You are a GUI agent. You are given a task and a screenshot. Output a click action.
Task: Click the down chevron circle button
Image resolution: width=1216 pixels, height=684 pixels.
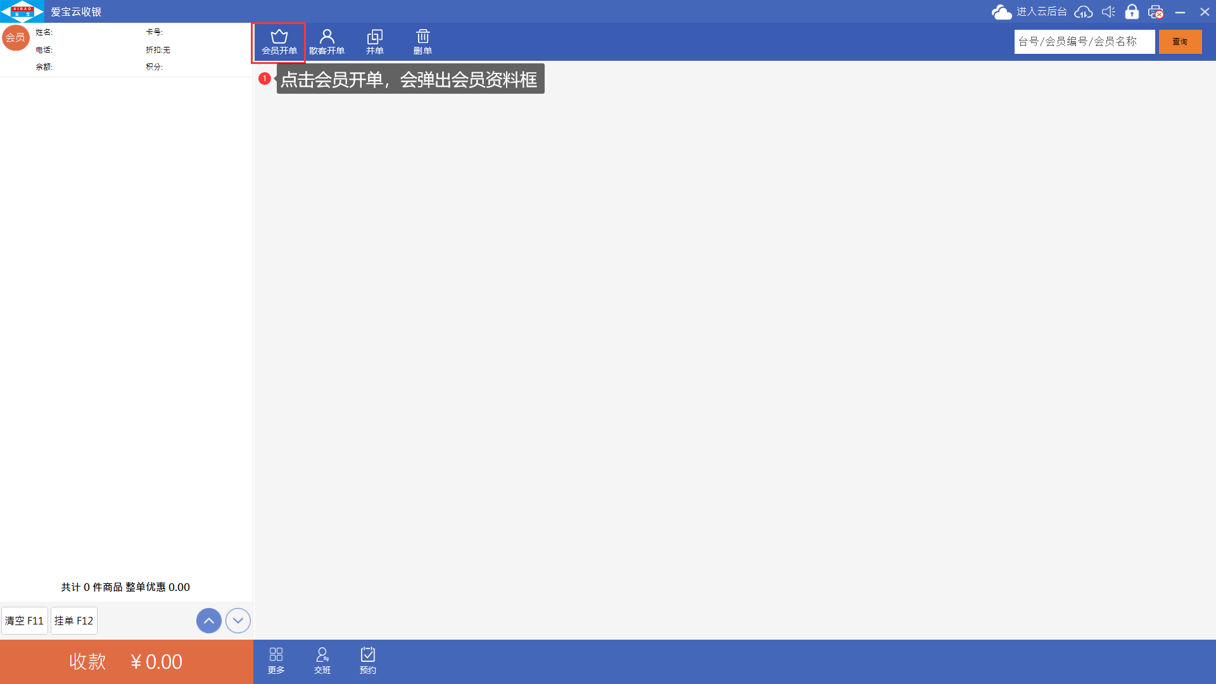238,621
